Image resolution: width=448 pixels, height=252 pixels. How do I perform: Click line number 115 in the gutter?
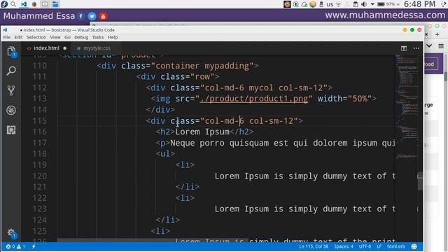point(40,121)
